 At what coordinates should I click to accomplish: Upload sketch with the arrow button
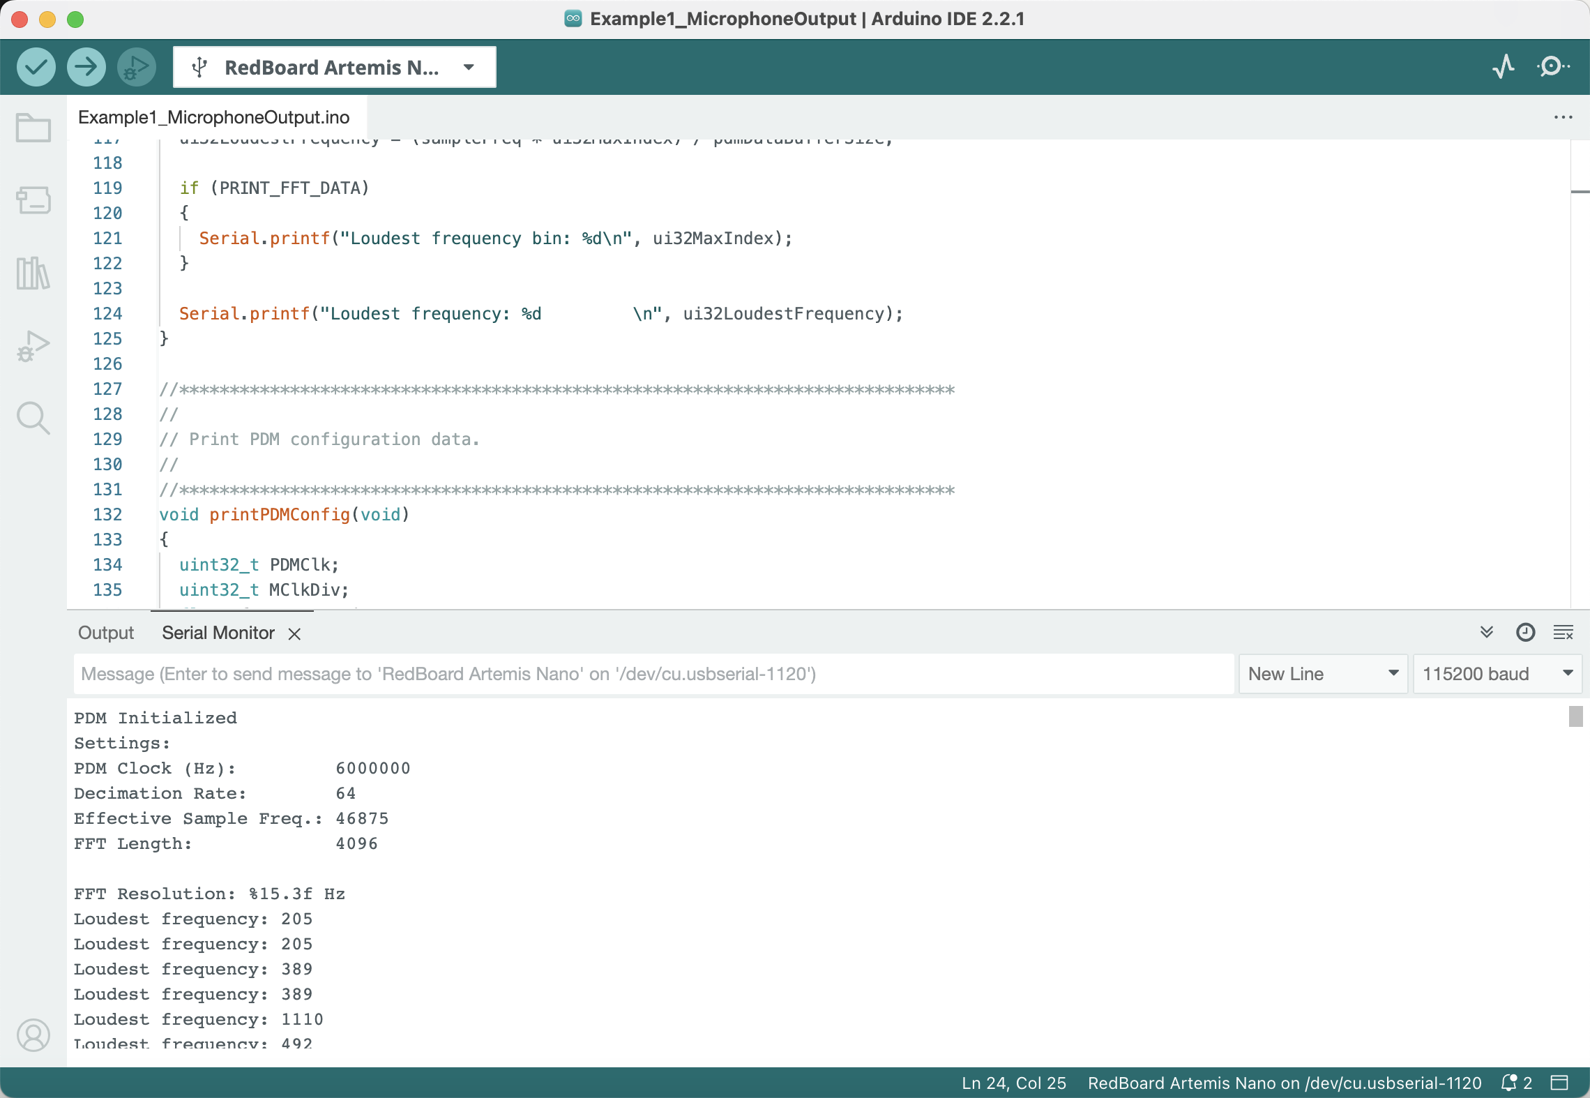(86, 68)
